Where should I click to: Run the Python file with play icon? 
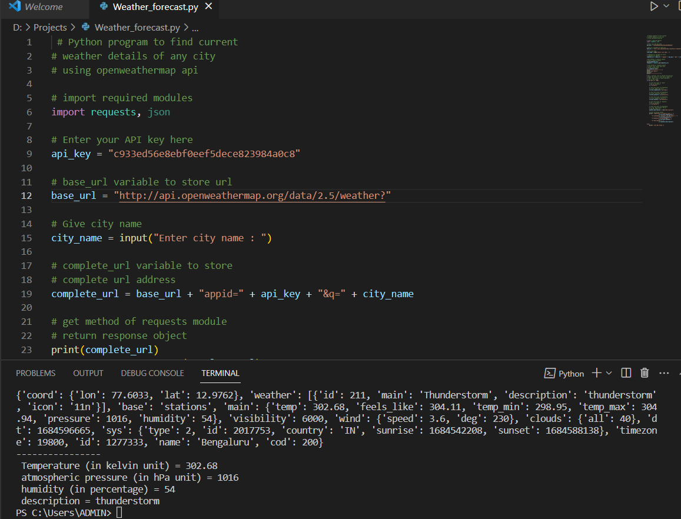[654, 6]
